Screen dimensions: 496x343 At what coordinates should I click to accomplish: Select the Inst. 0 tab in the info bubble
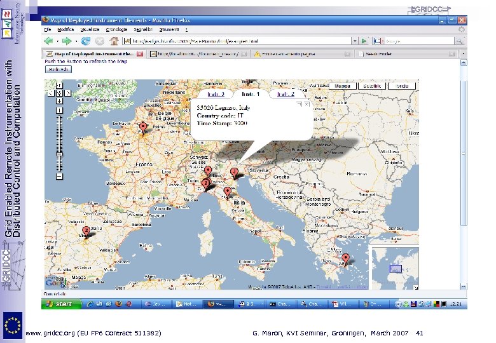pyautogui.click(x=216, y=94)
